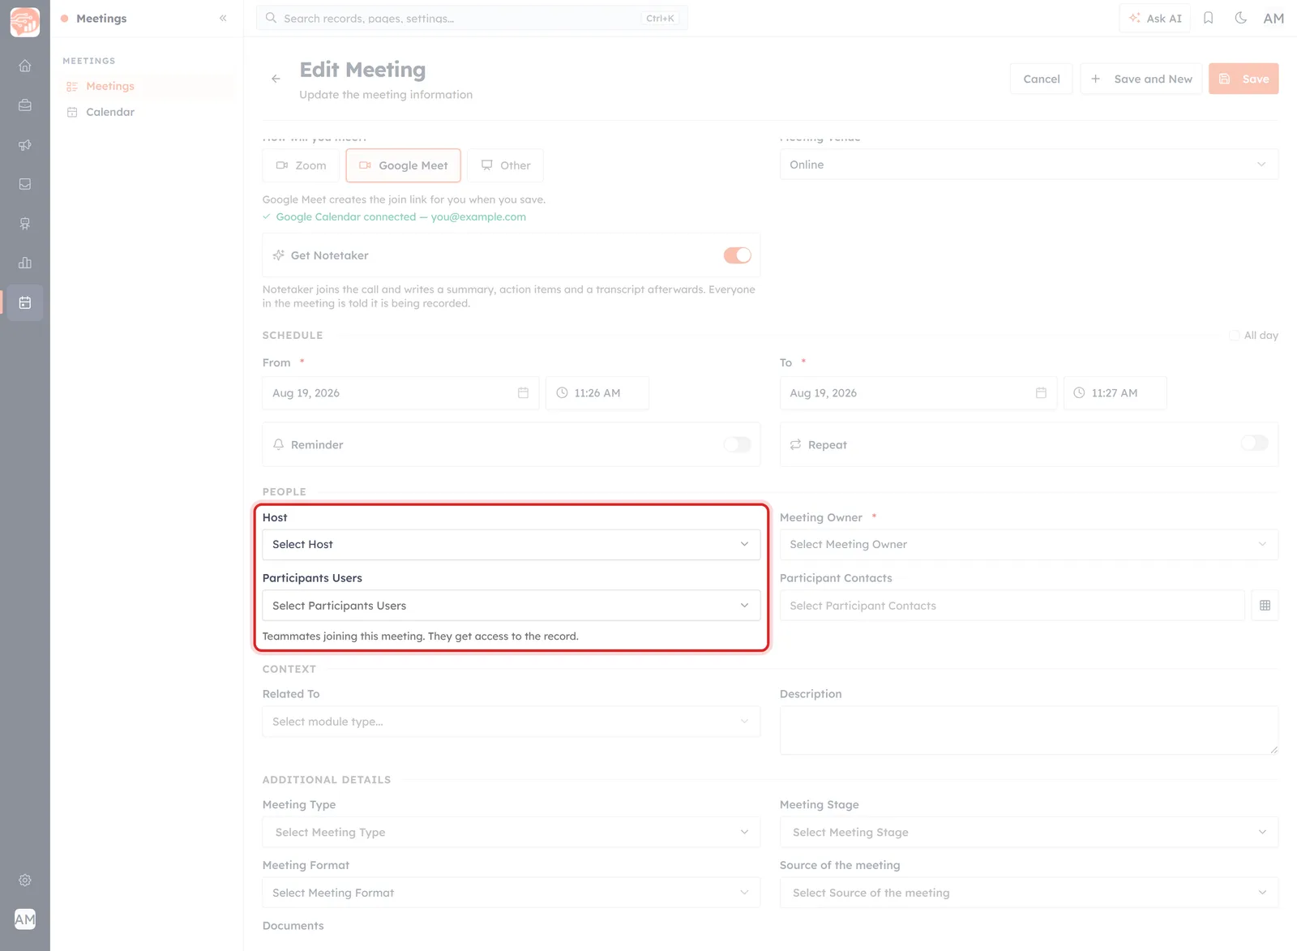Click the AM avatar in top bar
The width and height of the screenshot is (1297, 951).
click(x=1273, y=18)
